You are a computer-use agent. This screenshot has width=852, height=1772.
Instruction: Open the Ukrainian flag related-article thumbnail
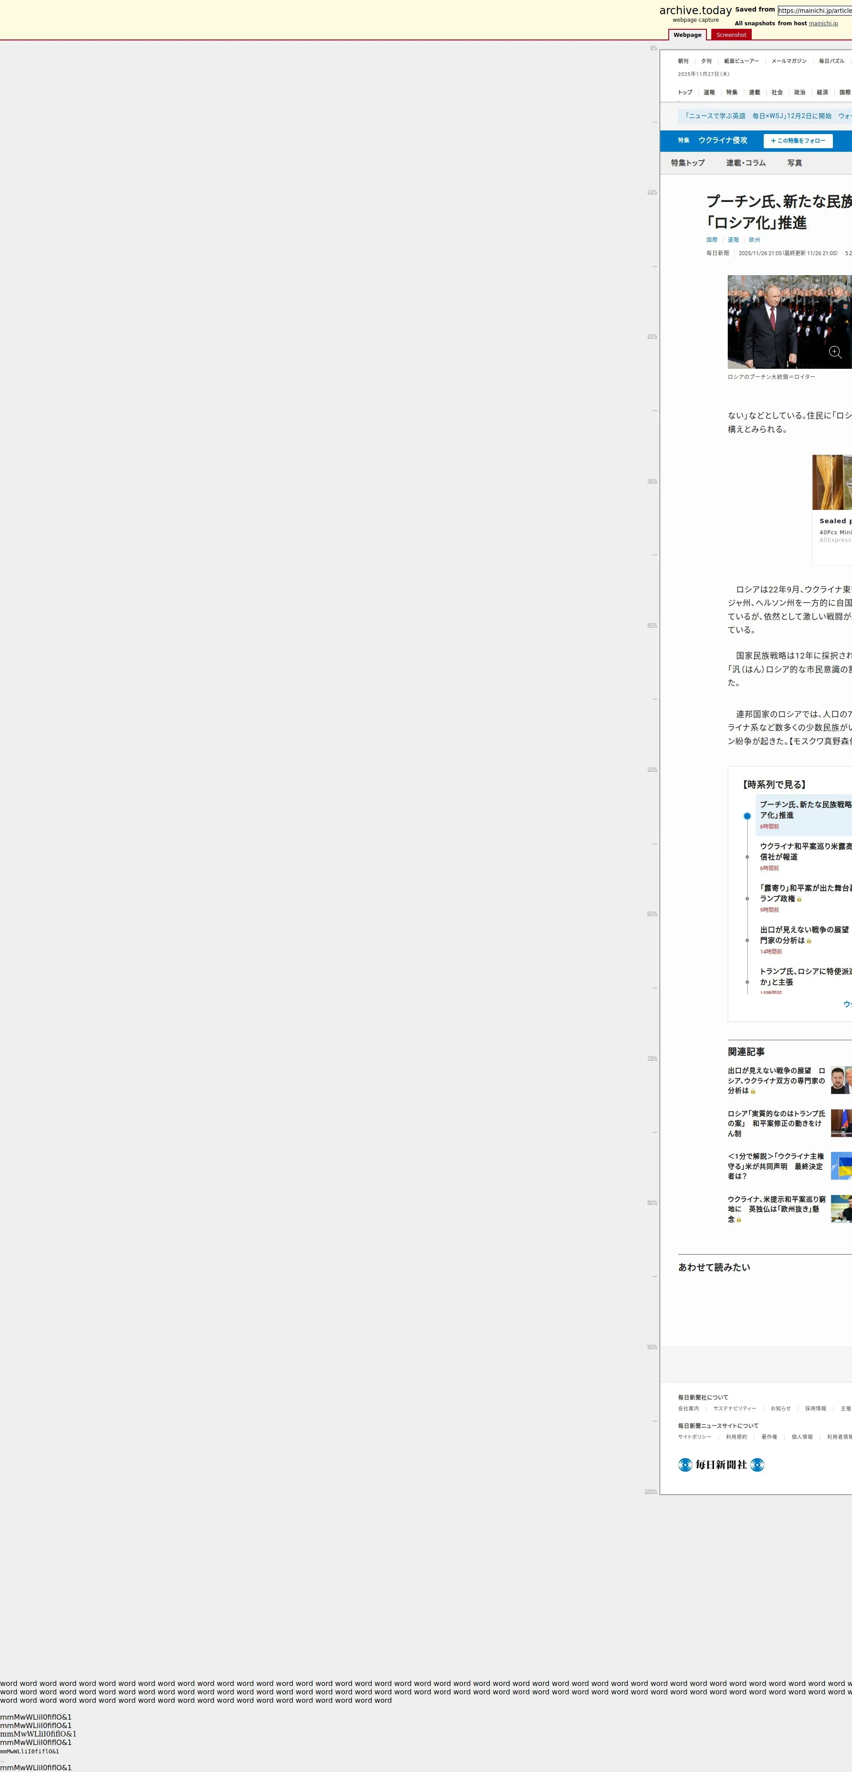[x=841, y=1166]
